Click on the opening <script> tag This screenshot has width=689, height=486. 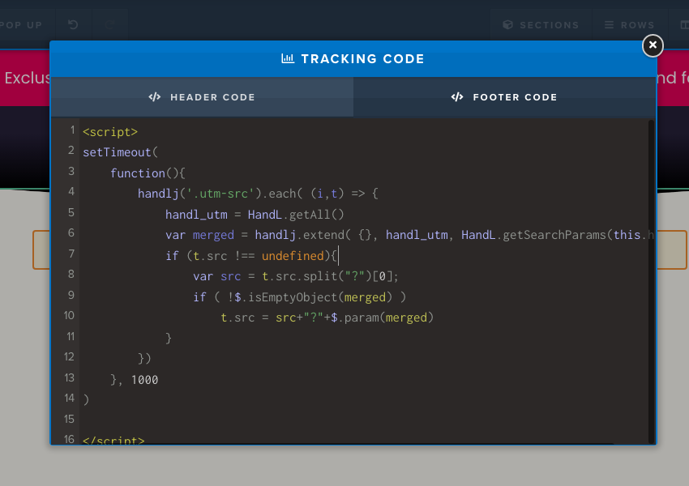(110, 131)
